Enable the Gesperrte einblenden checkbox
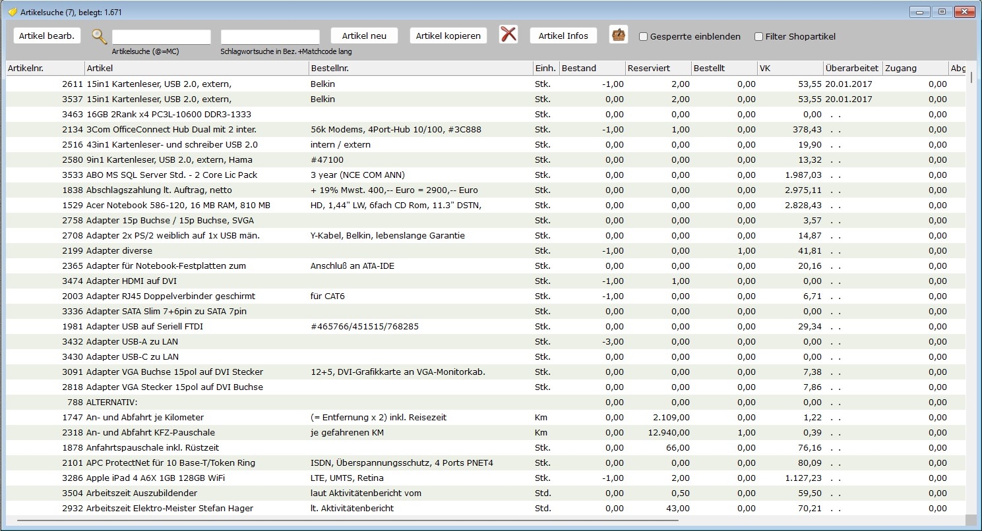Image resolution: width=982 pixels, height=531 pixels. point(644,37)
